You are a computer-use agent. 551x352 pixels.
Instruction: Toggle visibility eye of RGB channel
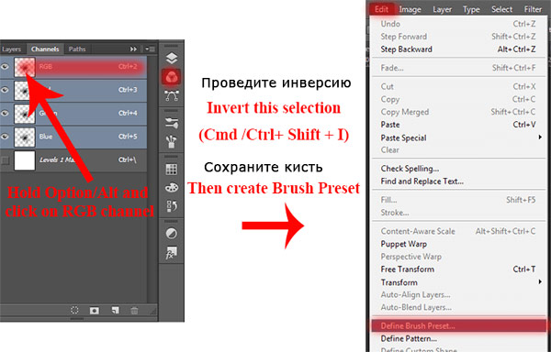[x=5, y=66]
